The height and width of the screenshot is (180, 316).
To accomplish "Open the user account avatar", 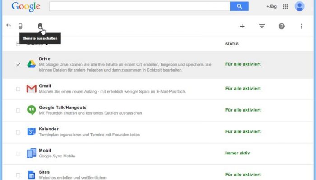I will coord(299,6).
